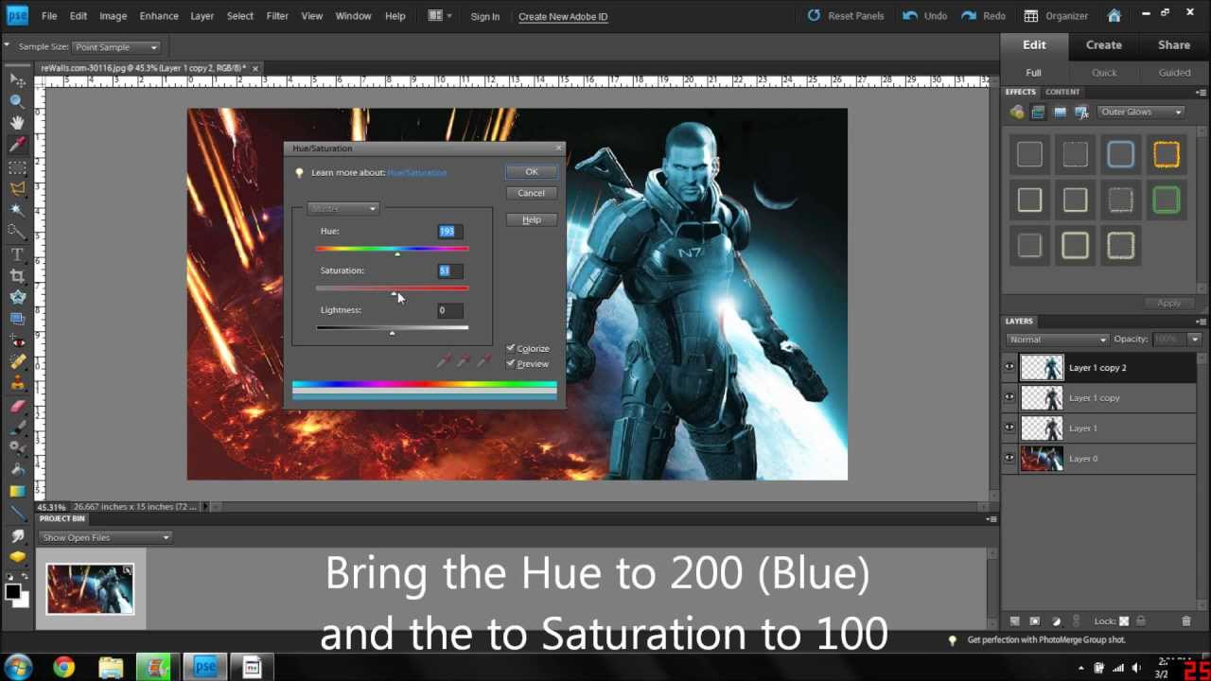Viewport: 1211px width, 681px height.
Task: Toggle the Colorize checkbox
Action: (511, 348)
